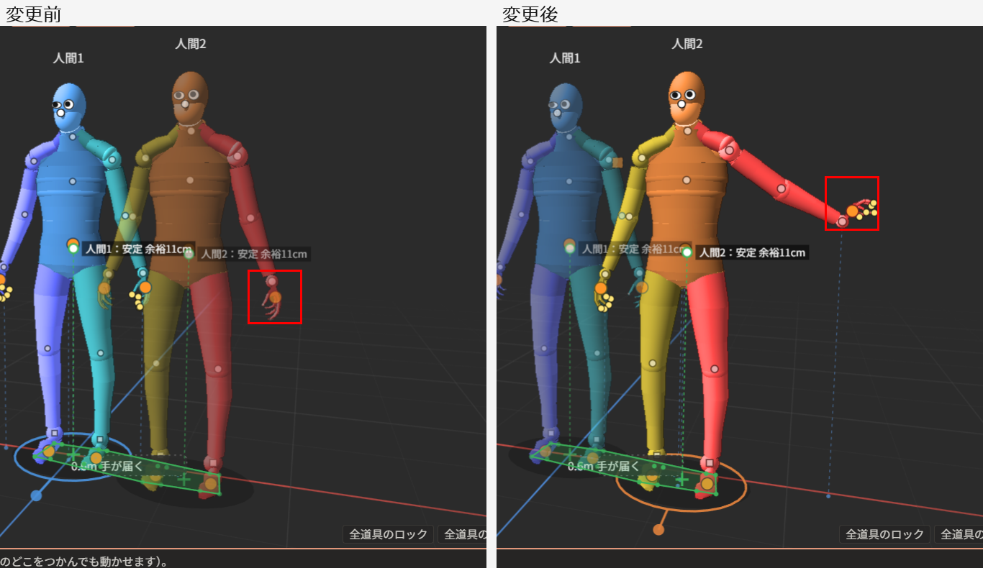Image resolution: width=983 pixels, height=568 pixels.
Task: Click 人間1's teal hand orange handle in 変更前
Action: coord(145,288)
